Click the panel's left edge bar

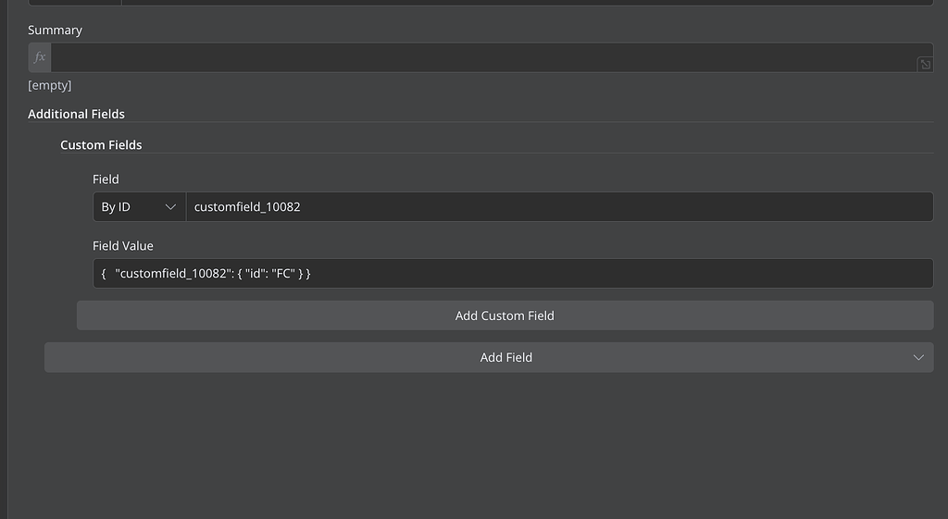[4, 259]
